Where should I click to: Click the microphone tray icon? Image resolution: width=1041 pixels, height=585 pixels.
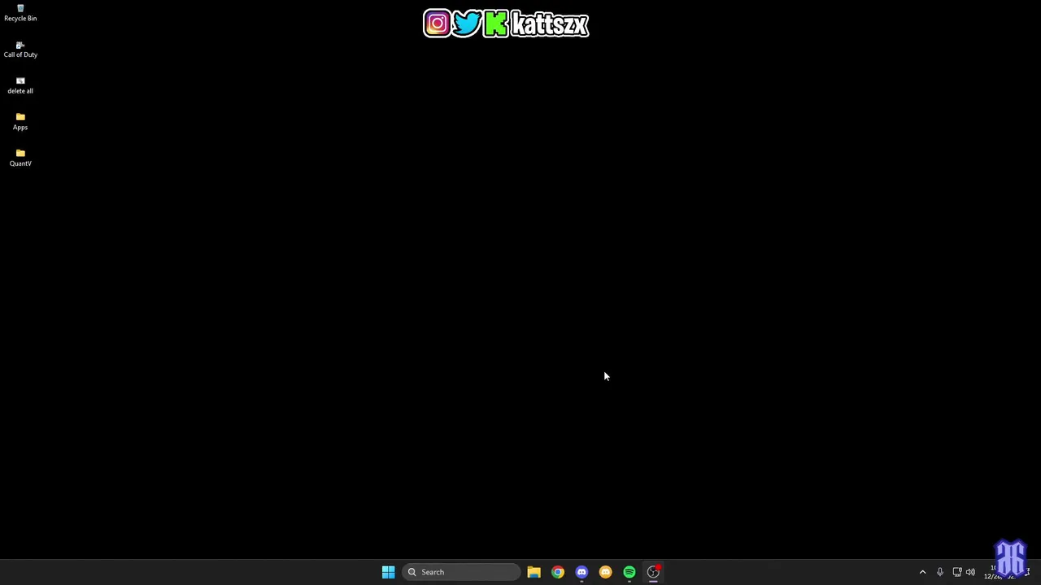tap(940, 572)
